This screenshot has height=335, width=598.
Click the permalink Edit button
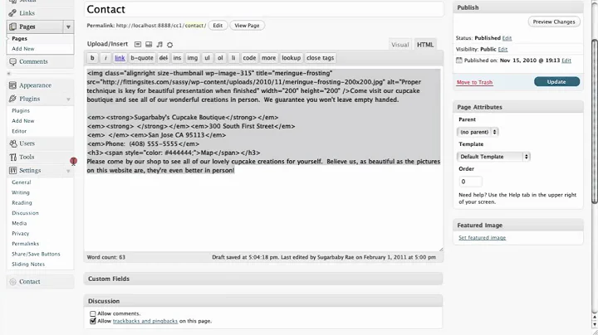tap(218, 26)
